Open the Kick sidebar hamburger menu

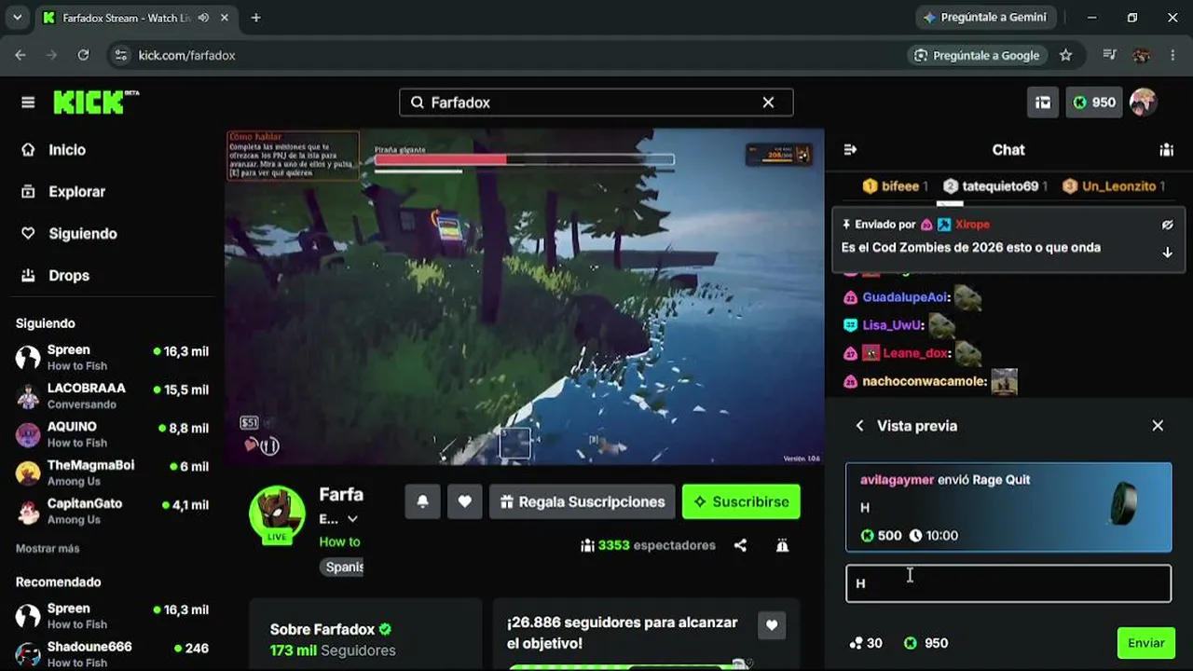[28, 103]
